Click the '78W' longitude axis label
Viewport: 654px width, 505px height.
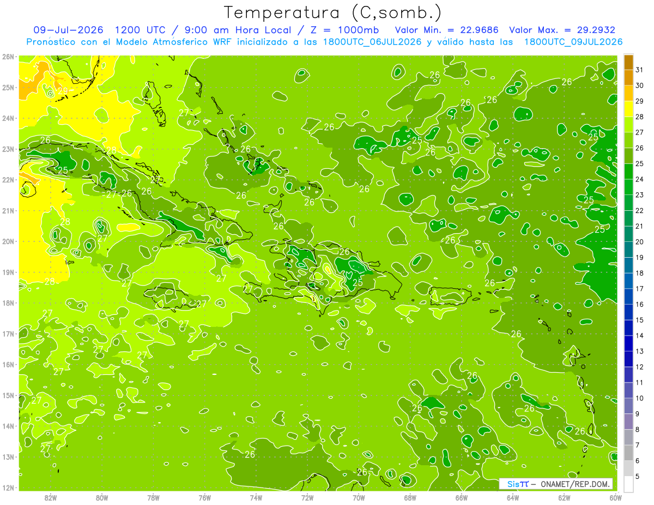click(153, 497)
